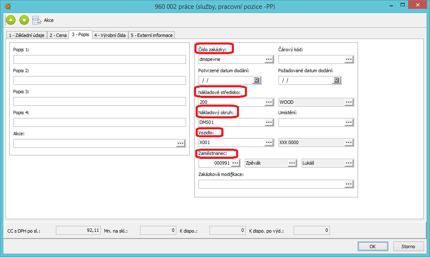Cancel with the Storno button

(408, 247)
